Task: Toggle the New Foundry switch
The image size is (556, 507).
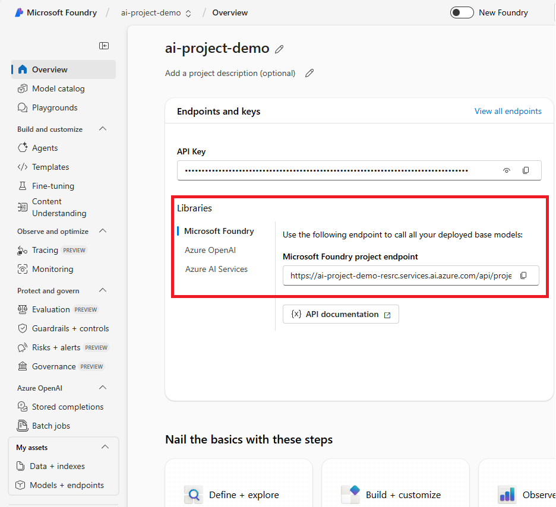Action: [x=462, y=12]
